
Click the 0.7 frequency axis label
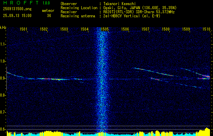pyautogui.click(x=2, y=112)
